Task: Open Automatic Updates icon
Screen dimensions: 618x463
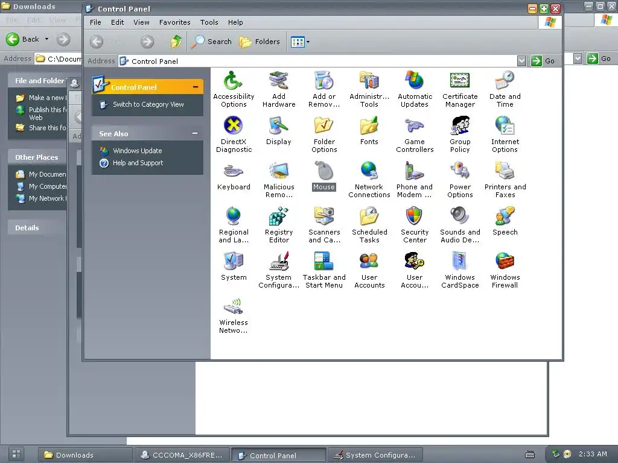Action: click(x=415, y=89)
